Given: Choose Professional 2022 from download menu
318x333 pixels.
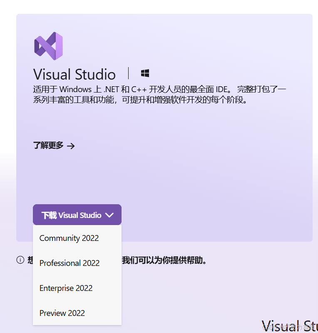Looking at the screenshot, I should coord(77,263).
